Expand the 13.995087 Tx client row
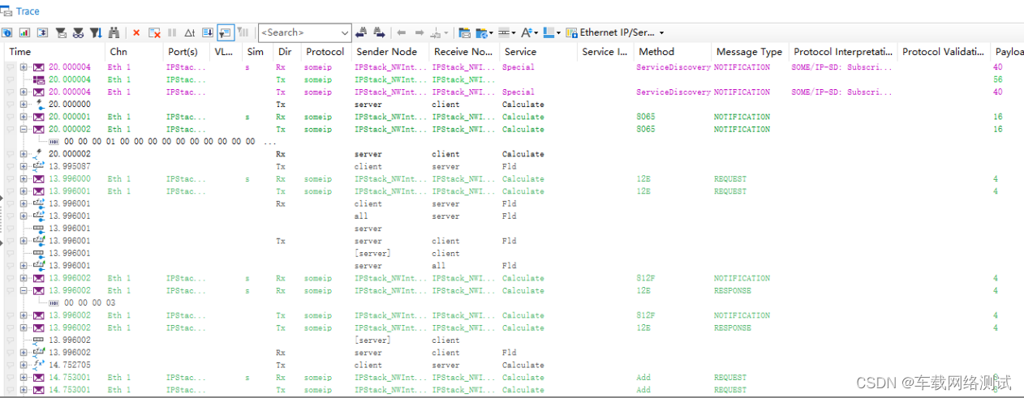 pos(24,166)
